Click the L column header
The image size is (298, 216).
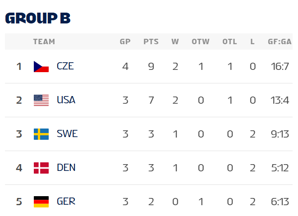(x=252, y=41)
